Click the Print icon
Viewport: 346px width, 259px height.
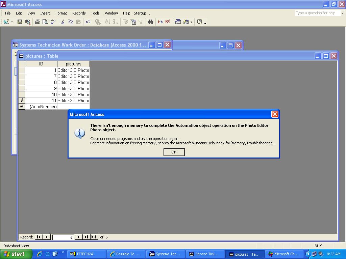38,22
